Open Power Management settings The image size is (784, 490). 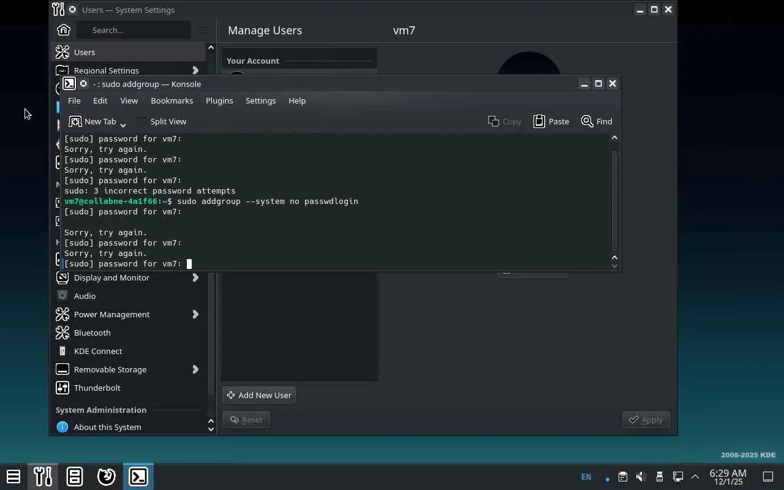(x=129, y=314)
